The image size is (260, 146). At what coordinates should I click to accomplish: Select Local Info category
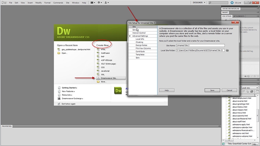143,39
